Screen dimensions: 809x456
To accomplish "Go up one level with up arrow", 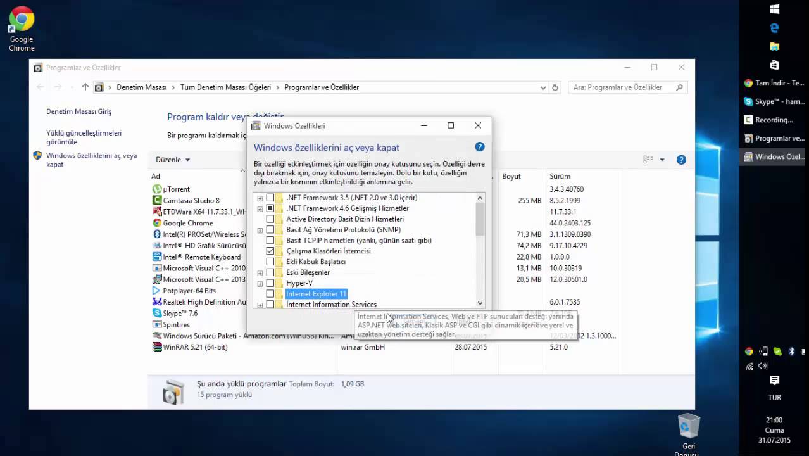I will [85, 87].
